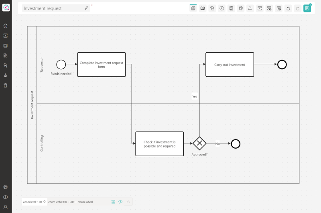Select Check if investment is possible task
Screen dimensions: 321x213
pyautogui.click(x=160, y=144)
